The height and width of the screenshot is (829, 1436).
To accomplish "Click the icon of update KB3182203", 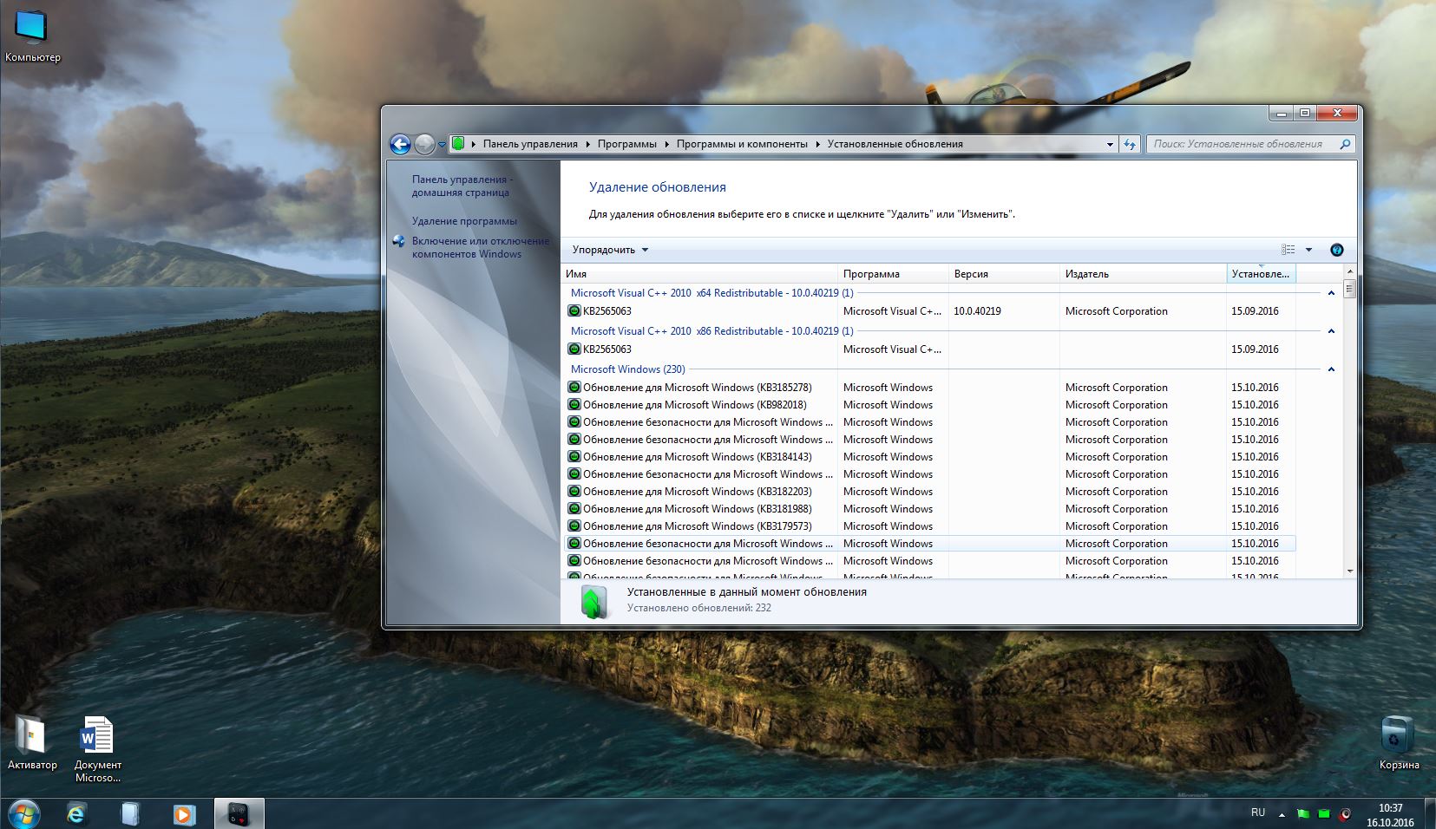I will click(574, 492).
